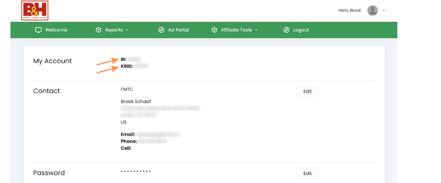
Task: Open the Affiliate Tools dropdown arrow
Action: coord(256,30)
